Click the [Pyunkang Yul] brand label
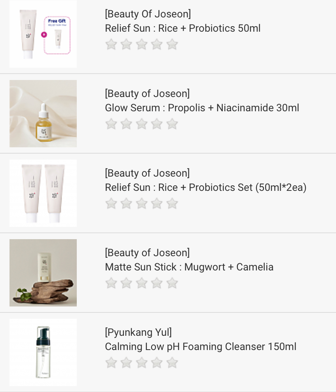 138,332
